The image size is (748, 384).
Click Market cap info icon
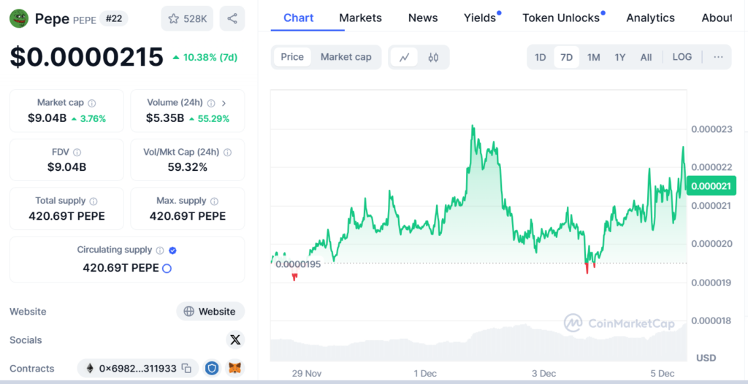[92, 103]
